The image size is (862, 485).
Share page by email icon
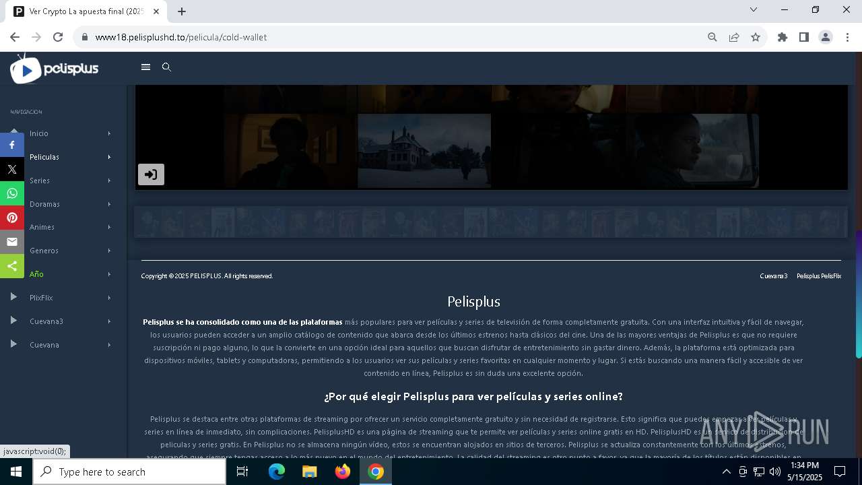[12, 242]
